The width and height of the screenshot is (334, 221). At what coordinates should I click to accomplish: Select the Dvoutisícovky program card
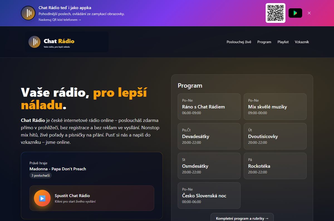point(275,136)
